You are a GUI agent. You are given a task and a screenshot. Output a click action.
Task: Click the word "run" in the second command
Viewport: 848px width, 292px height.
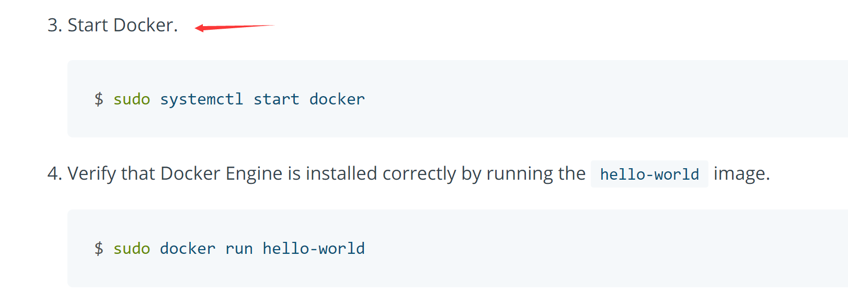click(x=239, y=249)
